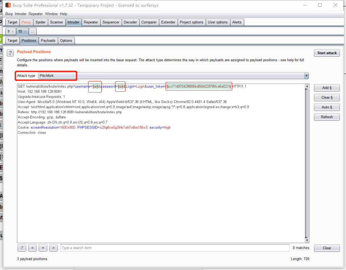Click the Attack type dropdown arrow
Screen dimensions: 346x270
click(306, 76)
